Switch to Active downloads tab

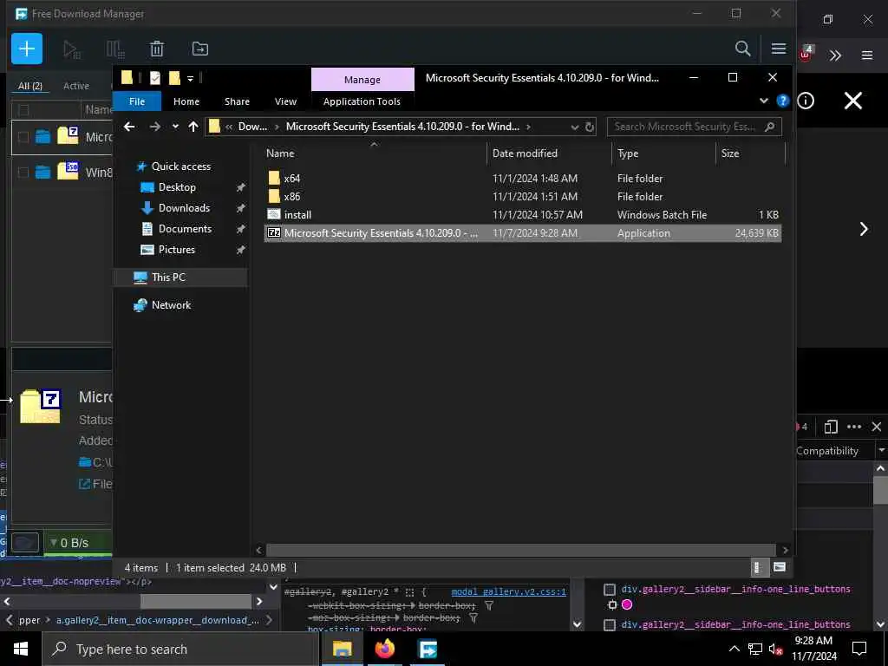pos(76,86)
